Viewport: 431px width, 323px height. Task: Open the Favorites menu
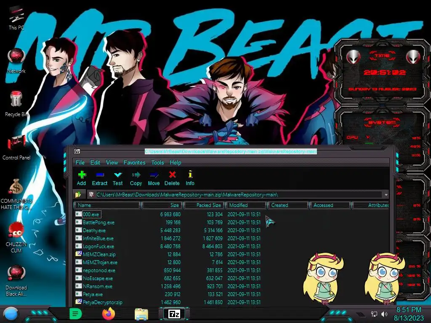pyautogui.click(x=134, y=163)
